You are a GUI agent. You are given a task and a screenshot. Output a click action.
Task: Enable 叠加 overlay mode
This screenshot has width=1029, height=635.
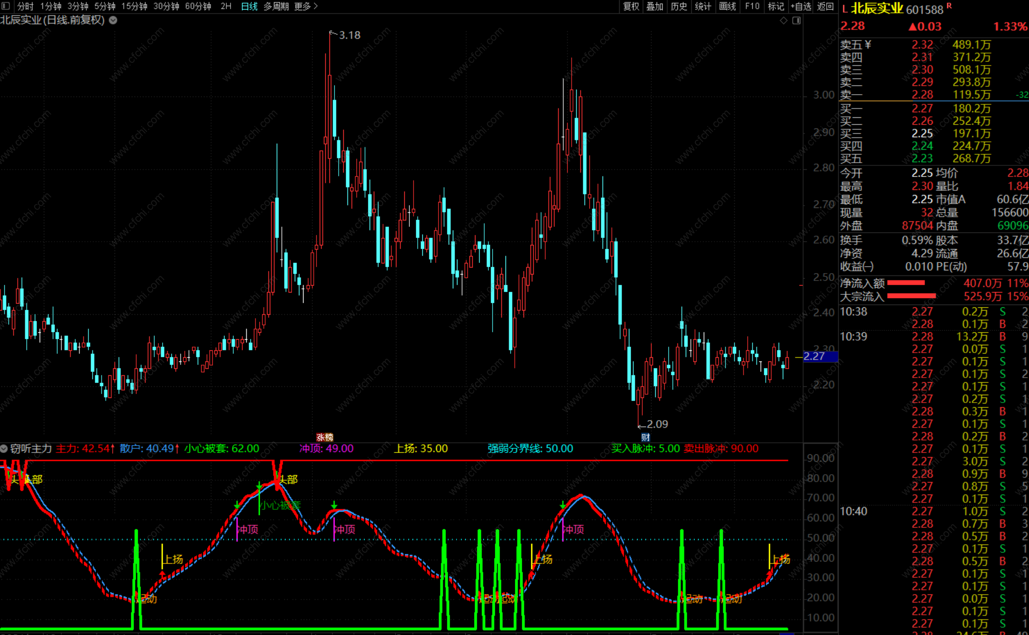coord(655,6)
